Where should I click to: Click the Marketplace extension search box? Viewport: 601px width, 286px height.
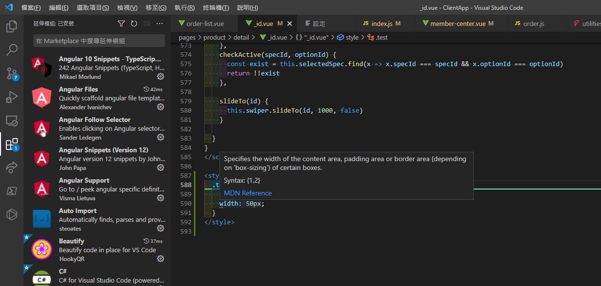tap(99, 41)
